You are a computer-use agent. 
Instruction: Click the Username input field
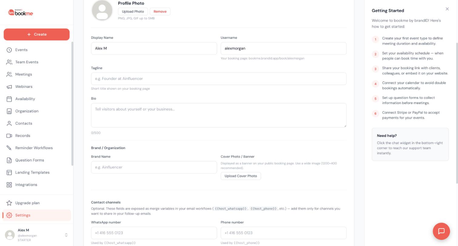(x=283, y=48)
